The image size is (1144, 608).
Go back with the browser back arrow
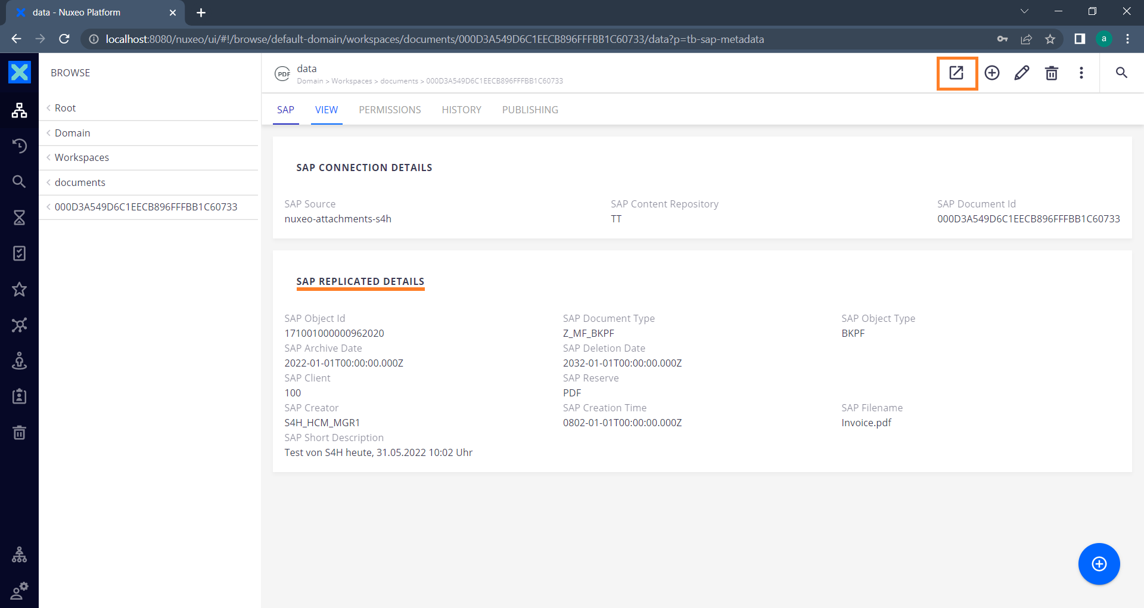(16, 39)
